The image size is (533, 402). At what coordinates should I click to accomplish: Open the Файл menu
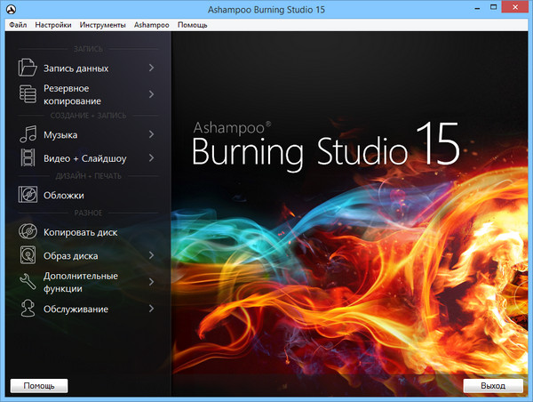click(18, 25)
